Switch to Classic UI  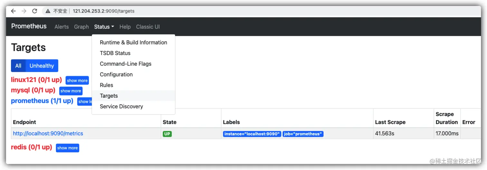point(148,27)
